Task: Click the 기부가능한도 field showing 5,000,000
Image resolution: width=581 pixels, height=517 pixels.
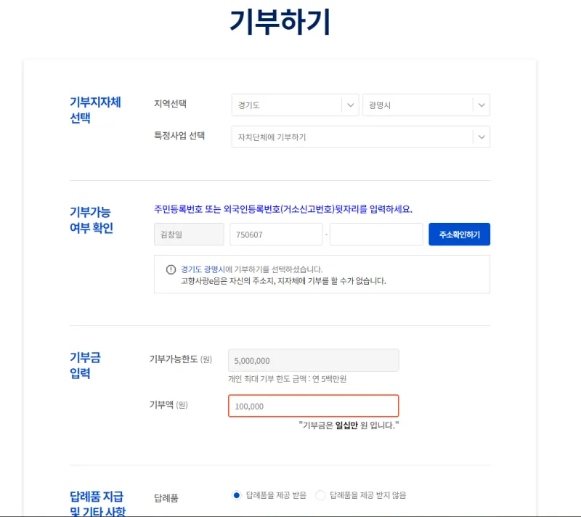Action: [313, 361]
